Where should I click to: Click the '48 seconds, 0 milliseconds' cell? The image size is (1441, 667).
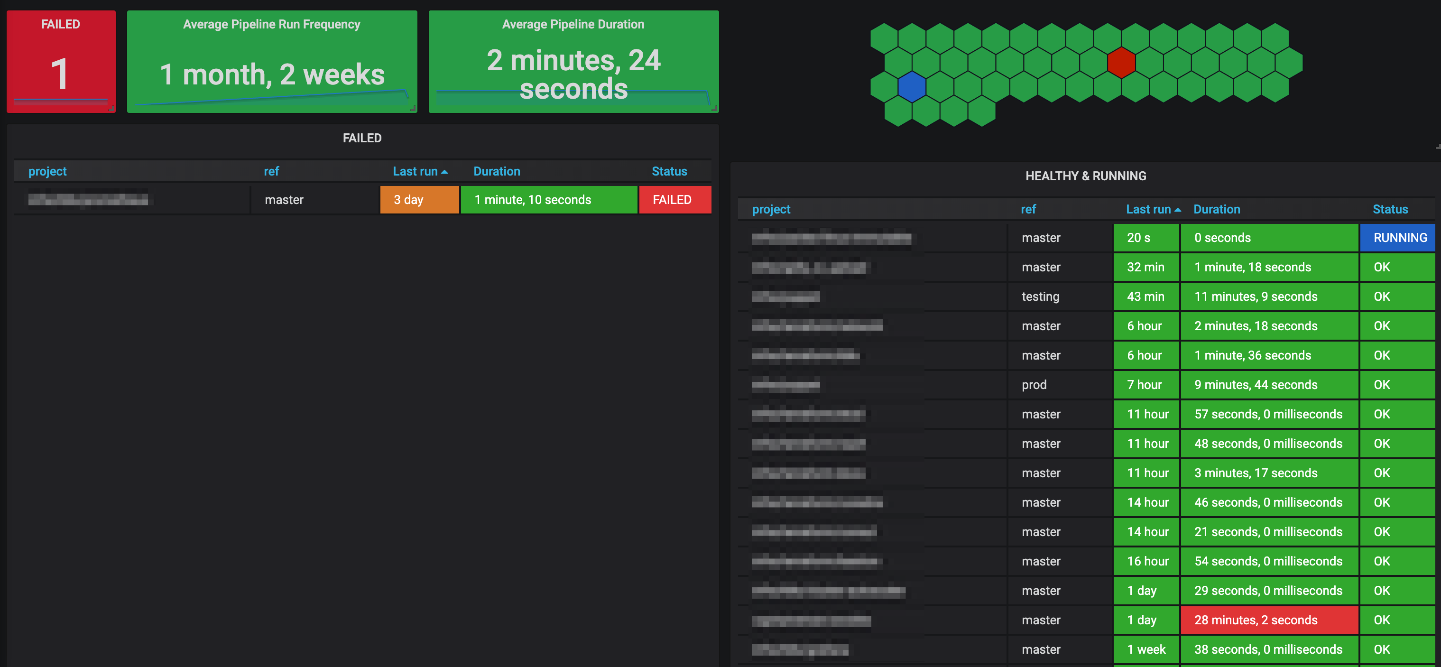coord(1269,444)
